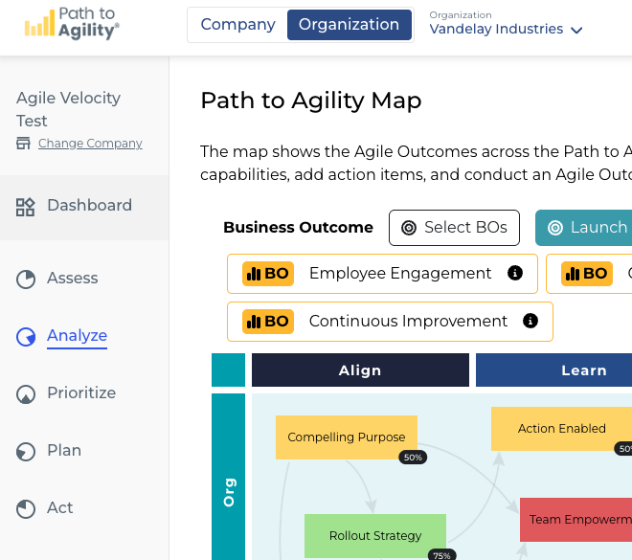Click the Change Company link
The image size is (632, 560).
90,144
